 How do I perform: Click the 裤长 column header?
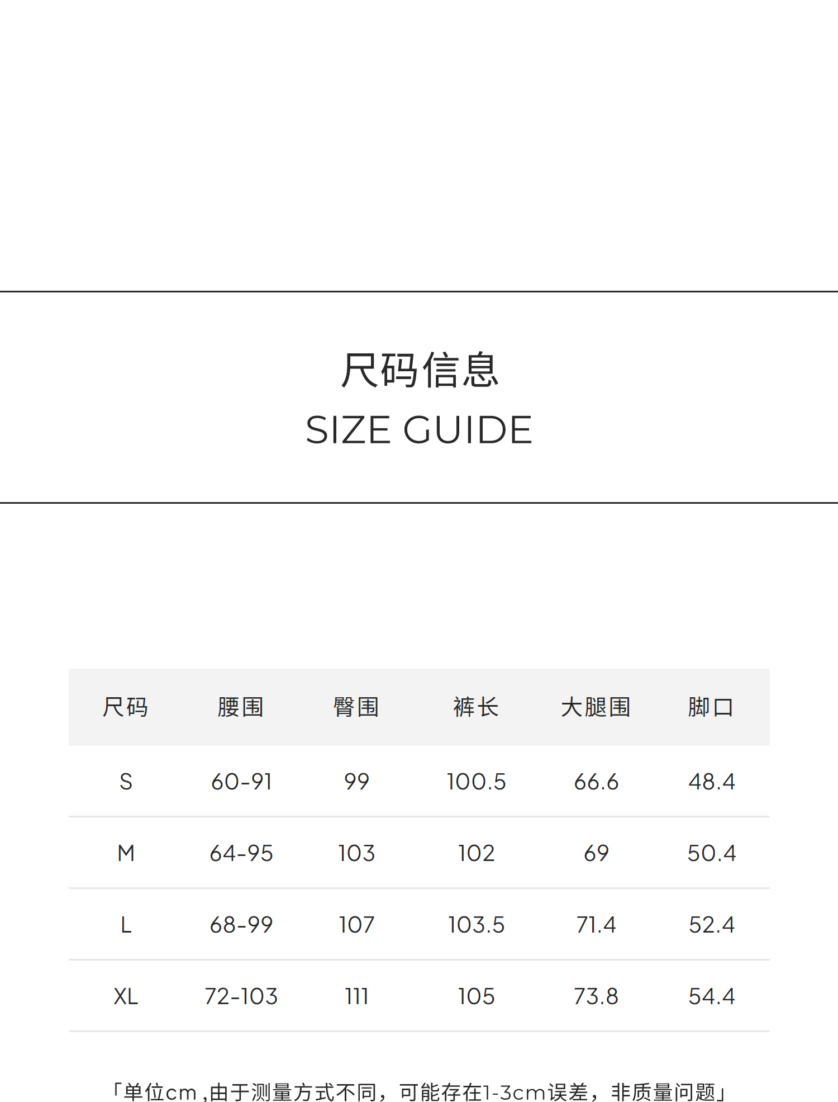[476, 707]
